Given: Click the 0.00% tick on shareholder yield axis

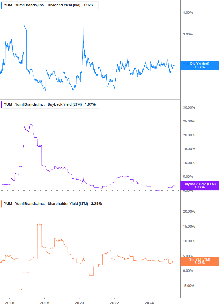Looking at the screenshot, I should (188, 271).
